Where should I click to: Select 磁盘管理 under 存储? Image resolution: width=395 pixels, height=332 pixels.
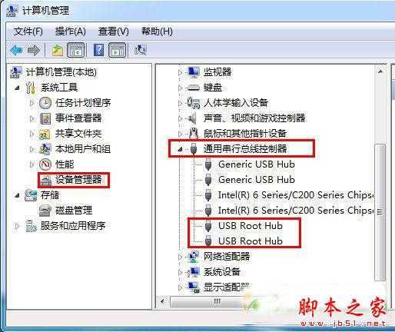coord(74,211)
